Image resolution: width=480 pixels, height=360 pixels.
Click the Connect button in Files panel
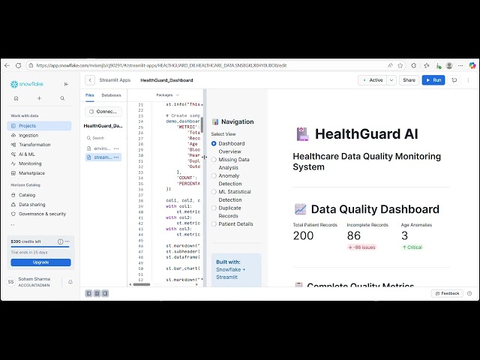tap(103, 112)
